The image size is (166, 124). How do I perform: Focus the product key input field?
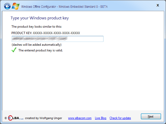pos(58,39)
